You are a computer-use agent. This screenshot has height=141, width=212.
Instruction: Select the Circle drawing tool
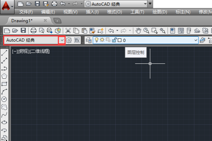(5, 99)
